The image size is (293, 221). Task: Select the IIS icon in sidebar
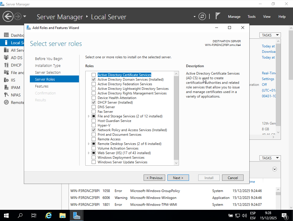[6, 80]
